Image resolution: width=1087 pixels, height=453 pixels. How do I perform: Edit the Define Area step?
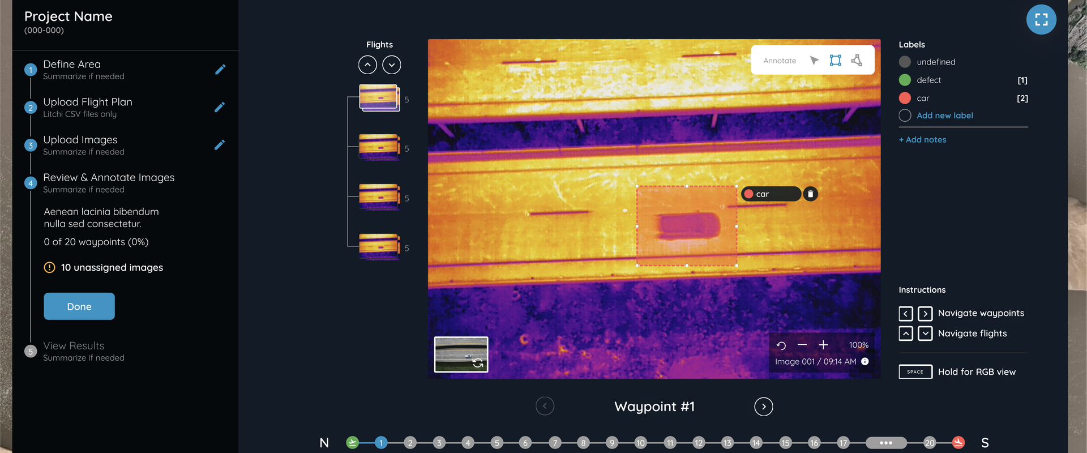point(220,70)
